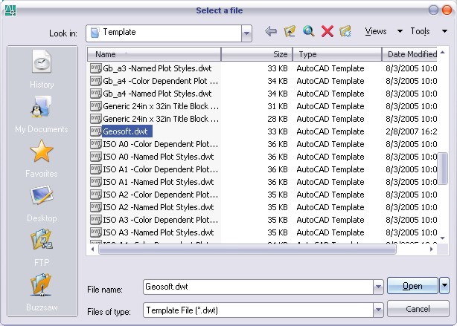Sort files by the Size column header
The width and height of the screenshot is (457, 326).
[x=256, y=54]
